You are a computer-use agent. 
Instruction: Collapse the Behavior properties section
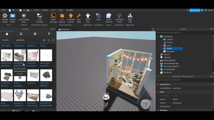click(158, 110)
